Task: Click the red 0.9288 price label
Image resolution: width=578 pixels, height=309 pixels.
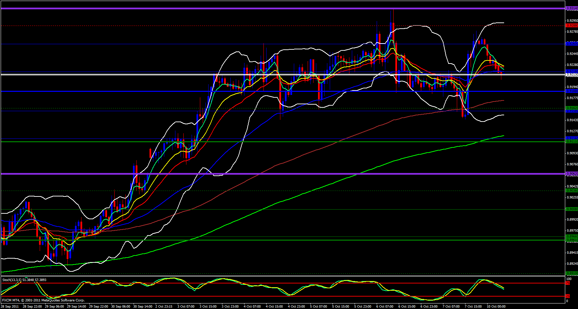Action: click(x=571, y=25)
